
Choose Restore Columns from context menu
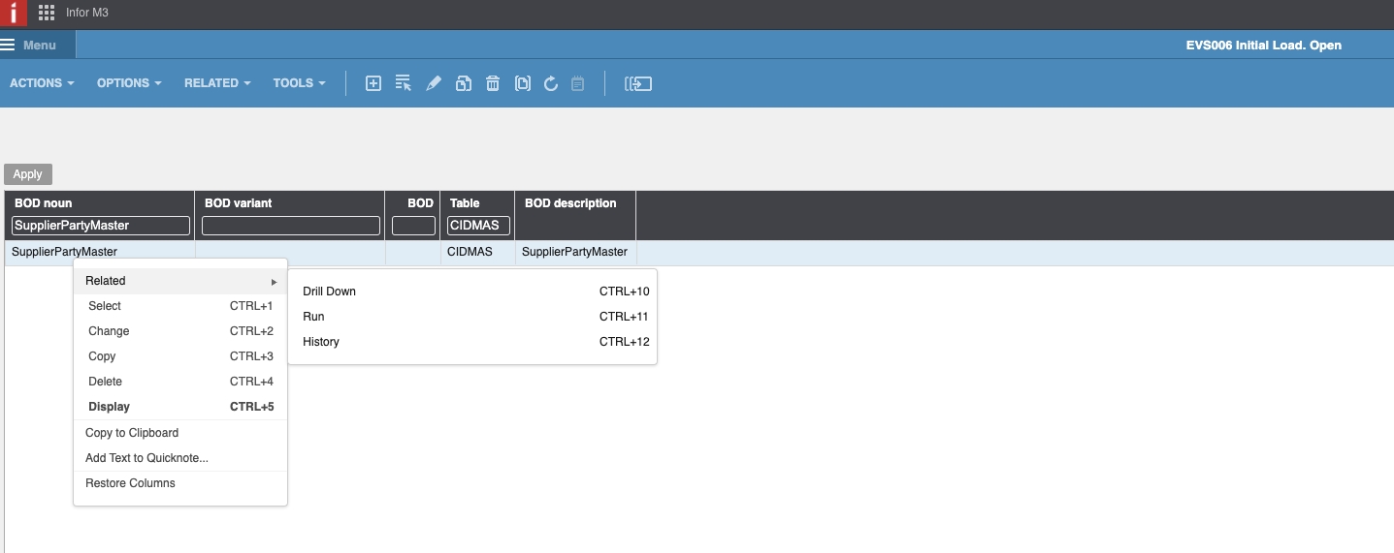[x=130, y=483]
